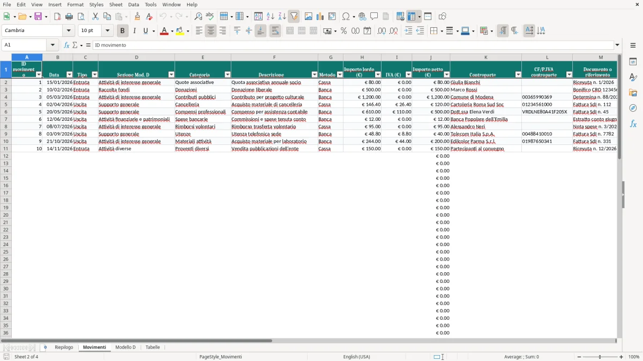Toggle Center Horizontally alignment
The width and height of the screenshot is (643, 361).
tap(211, 31)
